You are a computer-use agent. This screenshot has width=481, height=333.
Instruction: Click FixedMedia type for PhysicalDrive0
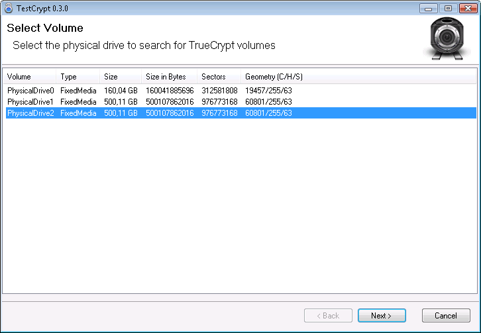coord(78,91)
